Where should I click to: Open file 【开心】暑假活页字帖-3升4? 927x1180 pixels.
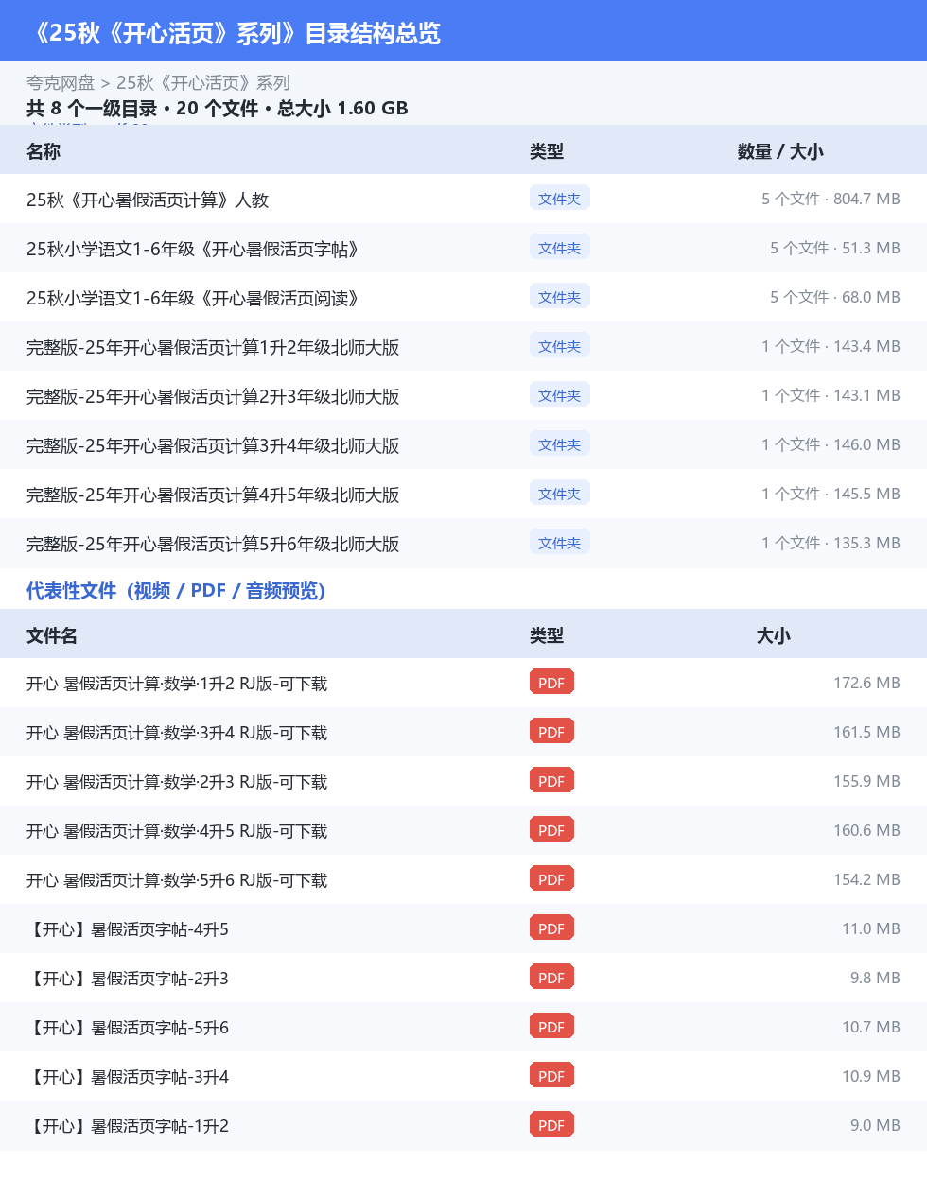[x=128, y=1077]
